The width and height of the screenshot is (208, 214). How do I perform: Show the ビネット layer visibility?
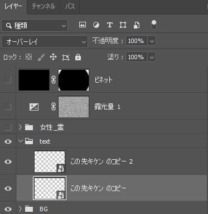pos(8,80)
